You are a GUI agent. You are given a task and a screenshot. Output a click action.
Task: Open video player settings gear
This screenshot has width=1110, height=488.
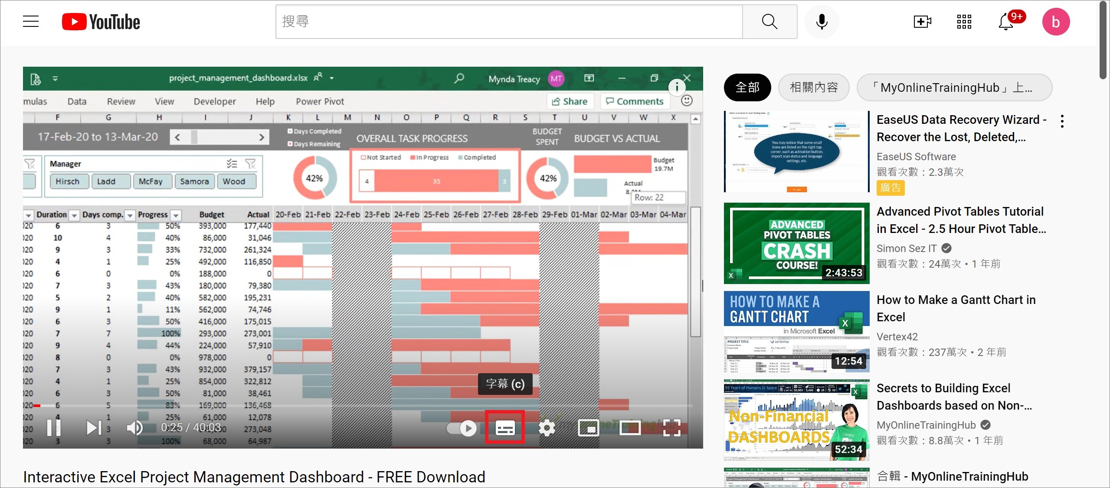[547, 428]
